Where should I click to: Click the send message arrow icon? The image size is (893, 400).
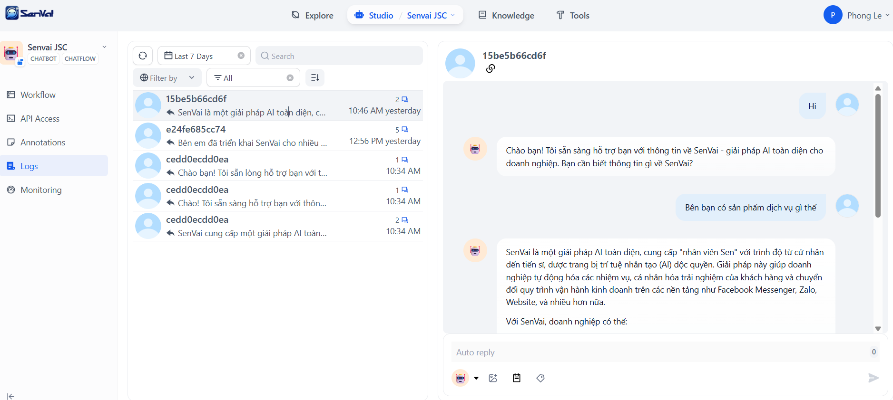(873, 378)
